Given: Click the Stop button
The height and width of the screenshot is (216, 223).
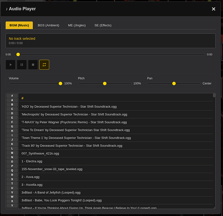Looking at the screenshot, I should click(33, 65).
